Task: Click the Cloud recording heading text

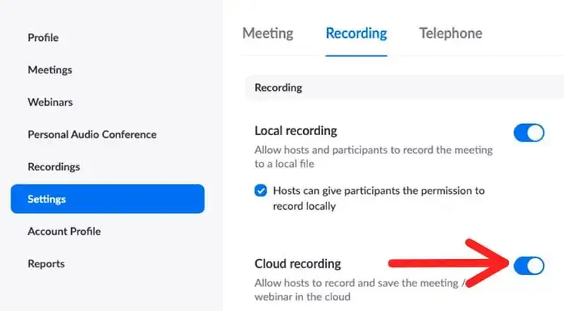Action: 298,264
